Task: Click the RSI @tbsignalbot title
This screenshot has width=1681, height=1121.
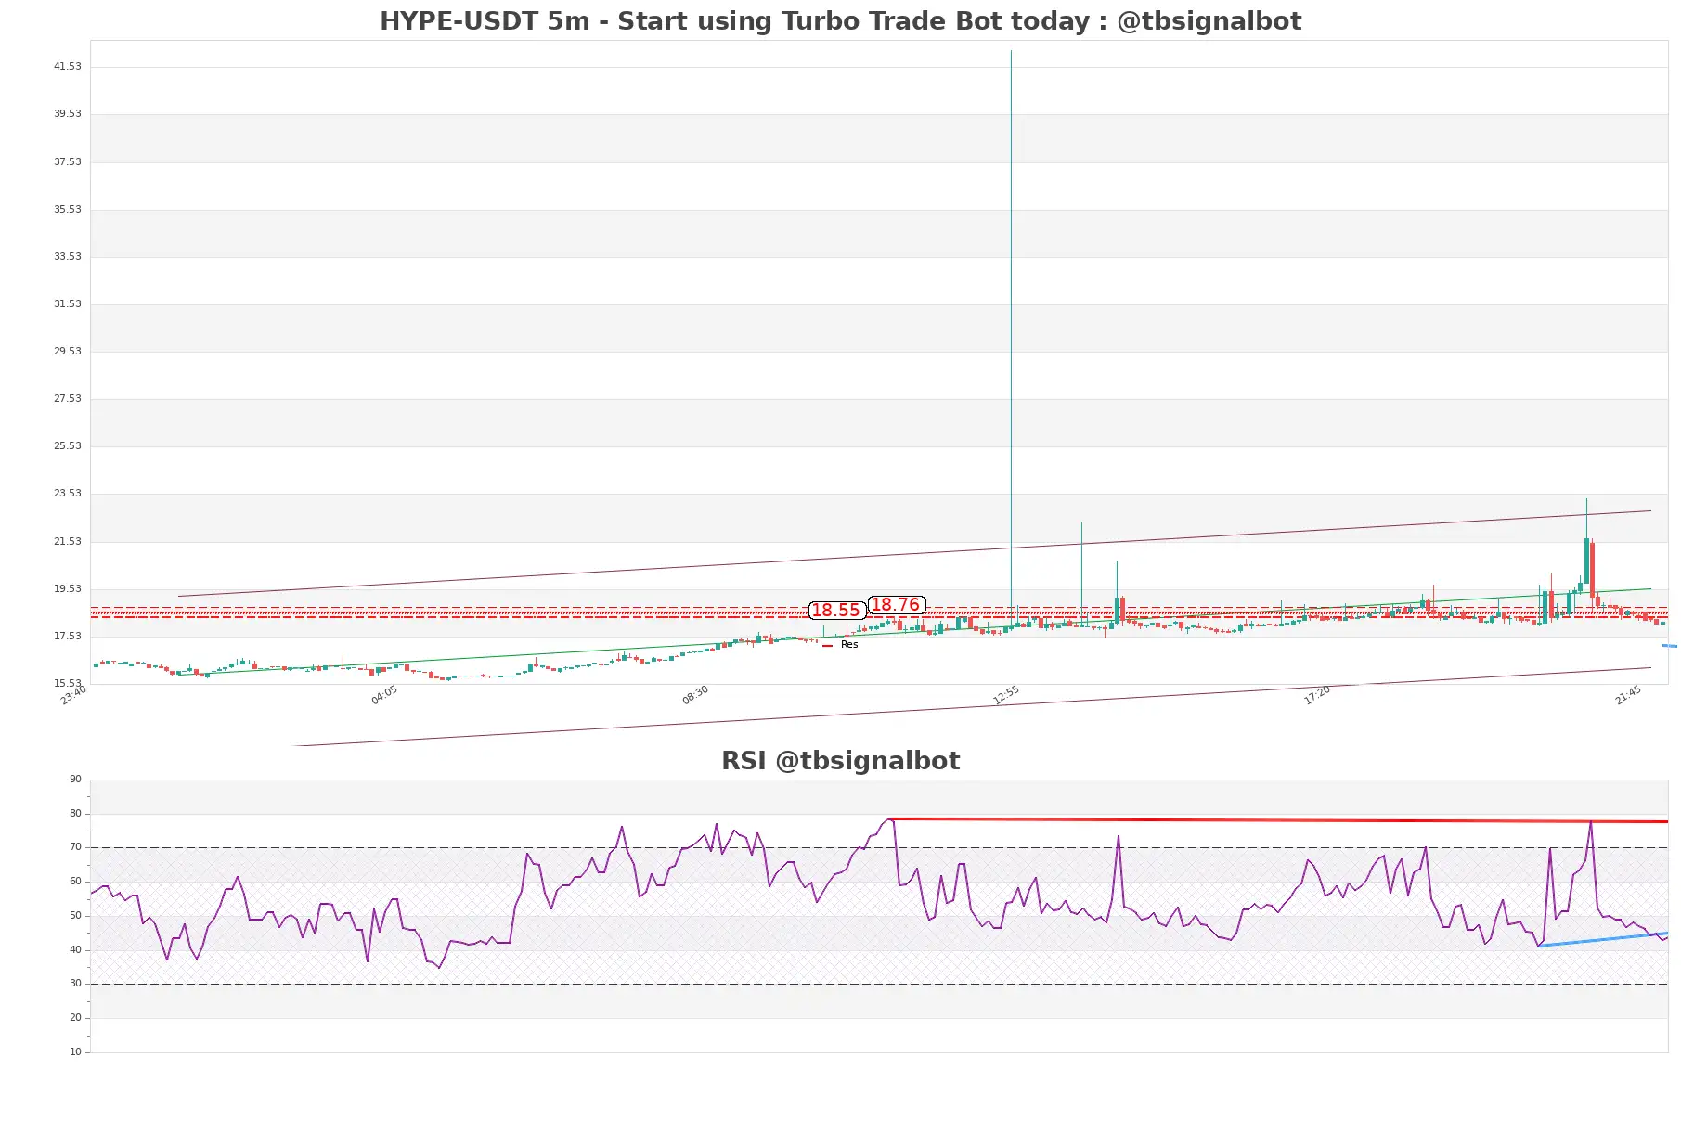Action: [x=840, y=761]
